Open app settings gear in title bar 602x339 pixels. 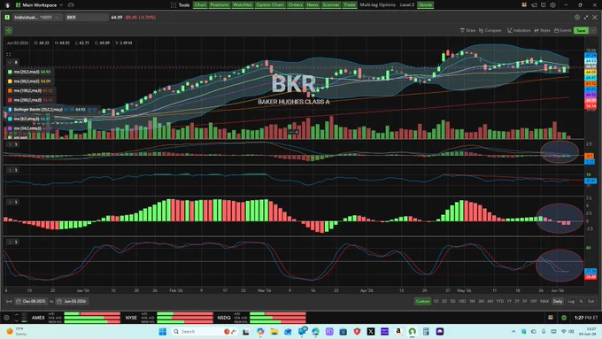click(x=552, y=5)
